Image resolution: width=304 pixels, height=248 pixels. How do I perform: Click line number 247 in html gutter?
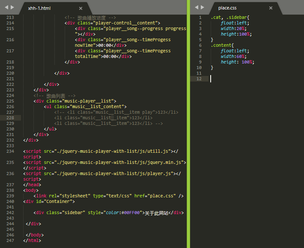click(10, 241)
